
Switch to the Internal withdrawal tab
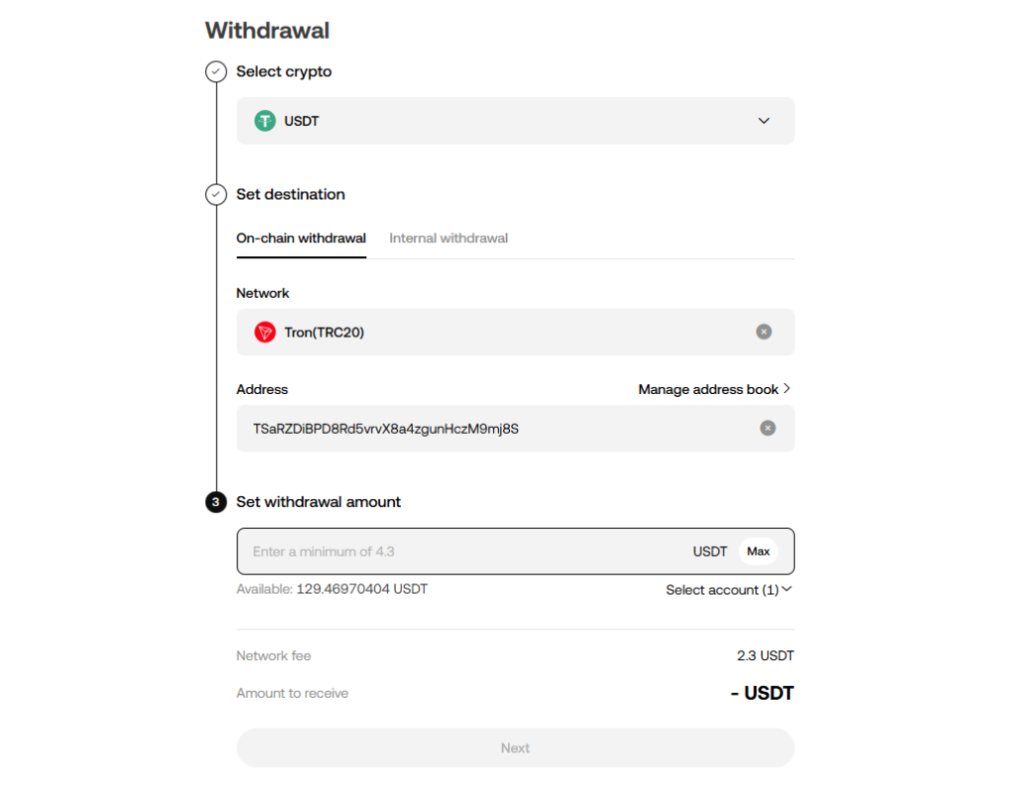click(x=449, y=239)
